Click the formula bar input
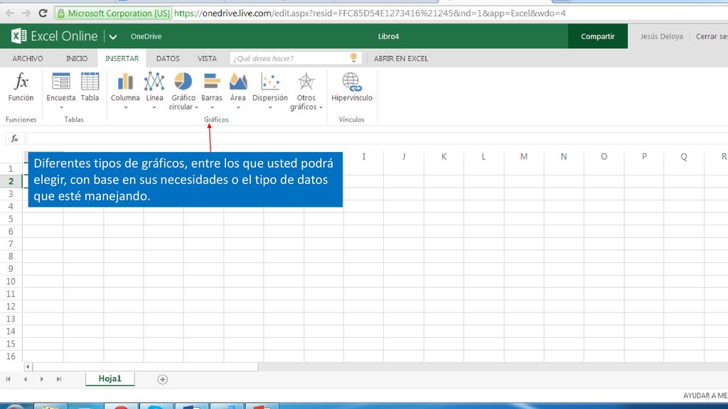The width and height of the screenshot is (728, 409). (377, 138)
